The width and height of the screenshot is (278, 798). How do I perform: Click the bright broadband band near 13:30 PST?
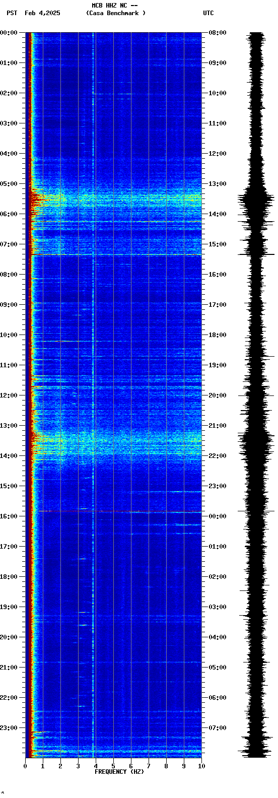116,442
